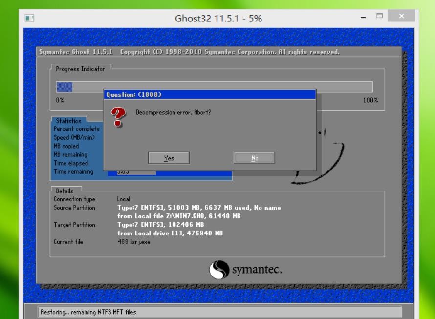Viewport: 435px width, 319px height.
Task: Click the Question (1808) dialog title bar
Action: [210, 95]
